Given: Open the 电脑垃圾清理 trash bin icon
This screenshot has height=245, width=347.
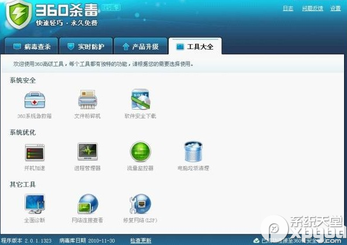Looking at the screenshot, I should (x=193, y=152).
